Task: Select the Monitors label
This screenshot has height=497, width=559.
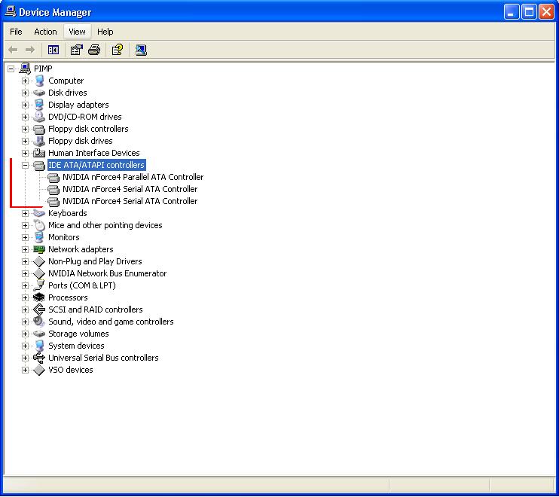Action: pos(64,237)
